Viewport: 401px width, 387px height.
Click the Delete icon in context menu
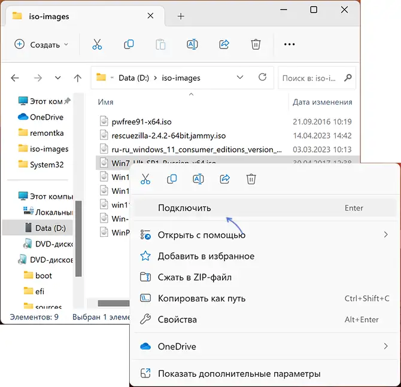pos(251,179)
